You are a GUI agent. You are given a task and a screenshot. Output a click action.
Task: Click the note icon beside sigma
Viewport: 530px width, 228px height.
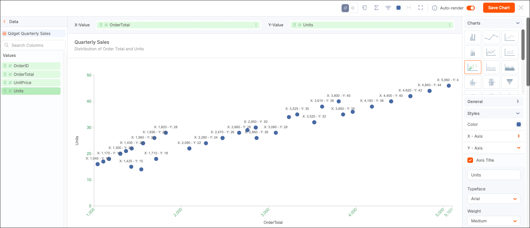tap(365, 8)
